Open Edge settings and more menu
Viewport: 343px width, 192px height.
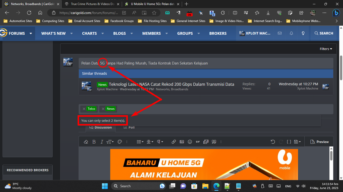pos(324,13)
